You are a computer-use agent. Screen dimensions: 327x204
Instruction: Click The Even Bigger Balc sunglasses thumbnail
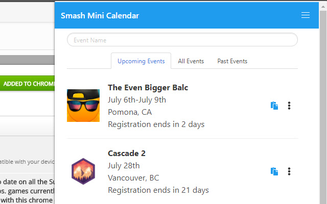click(x=83, y=106)
